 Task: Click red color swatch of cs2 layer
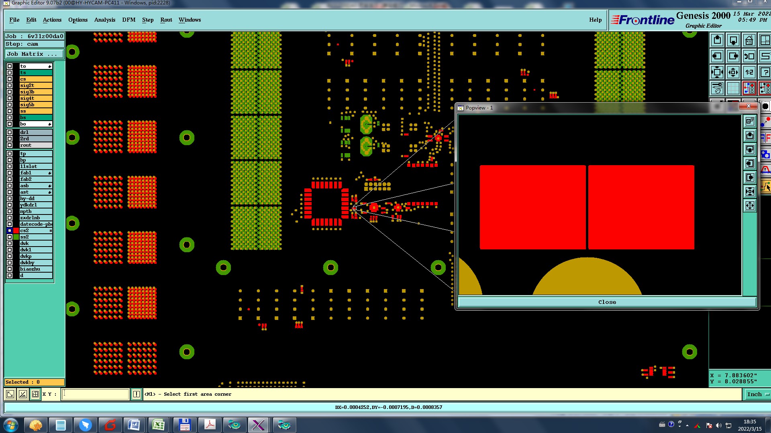pos(16,231)
